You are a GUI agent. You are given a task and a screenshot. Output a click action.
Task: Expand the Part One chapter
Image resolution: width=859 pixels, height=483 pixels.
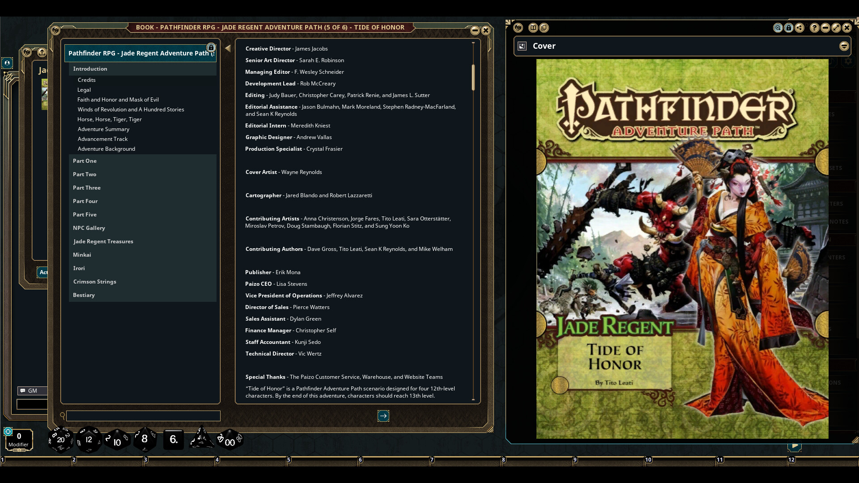click(x=142, y=161)
